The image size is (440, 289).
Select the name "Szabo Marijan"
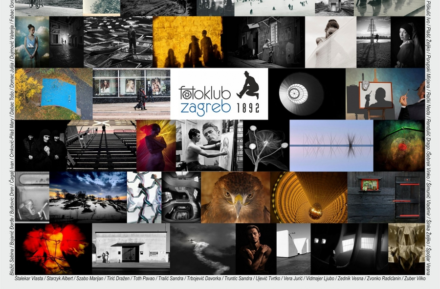pos(90,279)
